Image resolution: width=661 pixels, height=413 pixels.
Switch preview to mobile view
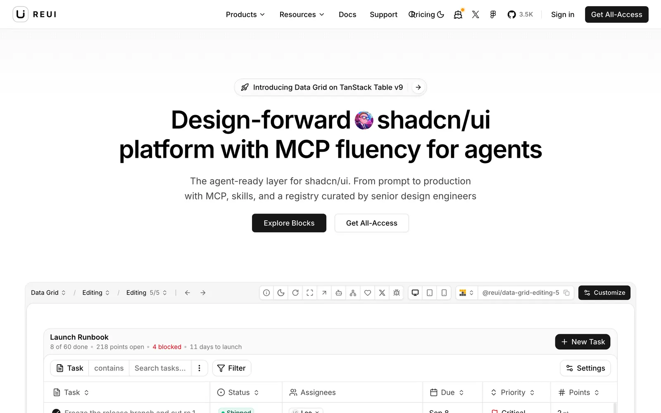click(x=444, y=293)
